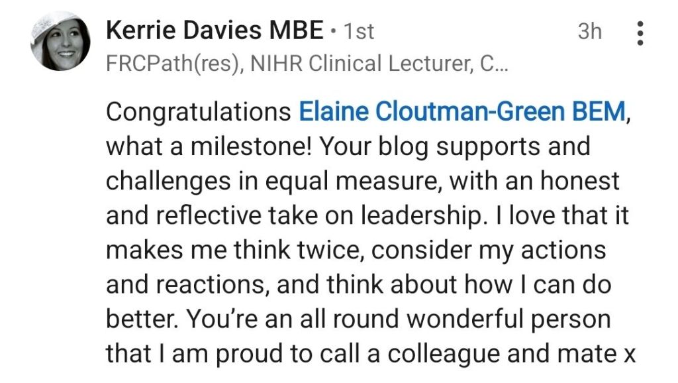Viewport: 678px width, 383px height.
Task: Open the Kerrie Davies MBE profile name
Action: 215,30
